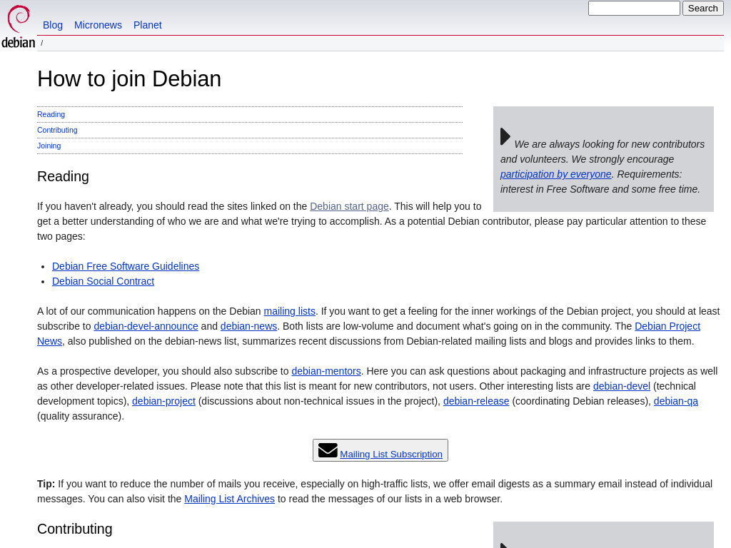Open the debian-devel list link
Image resolution: width=731 pixels, height=548 pixels.
pos(622,386)
